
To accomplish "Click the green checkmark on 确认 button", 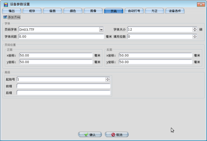I will tap(86, 135).
